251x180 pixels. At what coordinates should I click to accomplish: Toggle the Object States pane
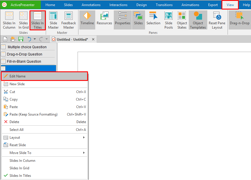point(182,20)
